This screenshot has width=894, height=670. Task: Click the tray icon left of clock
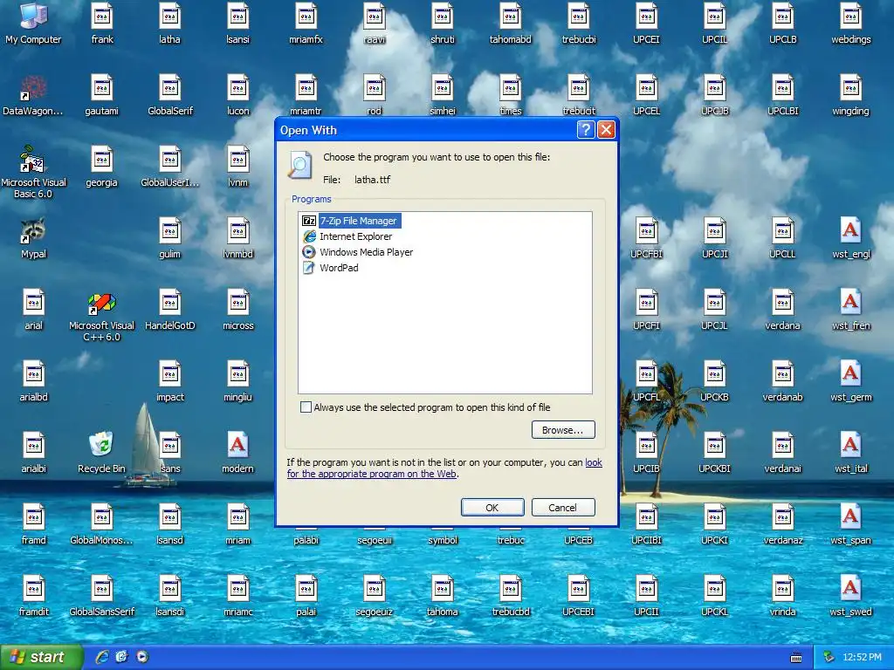tap(829, 658)
